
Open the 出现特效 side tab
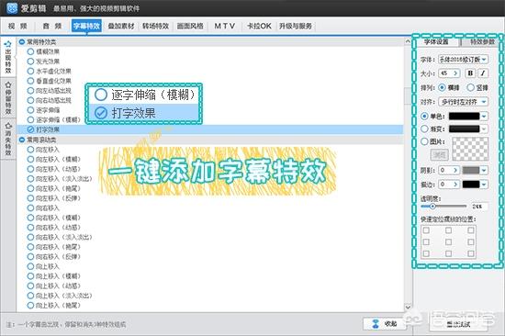coord(8,57)
